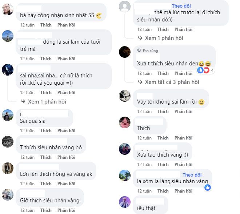Click reply arrow icon beside 'Xem 1 phản hồi' under 'sai nha' comment
Image resolution: width=240 pixels, height=214 pixels.
tap(23, 101)
